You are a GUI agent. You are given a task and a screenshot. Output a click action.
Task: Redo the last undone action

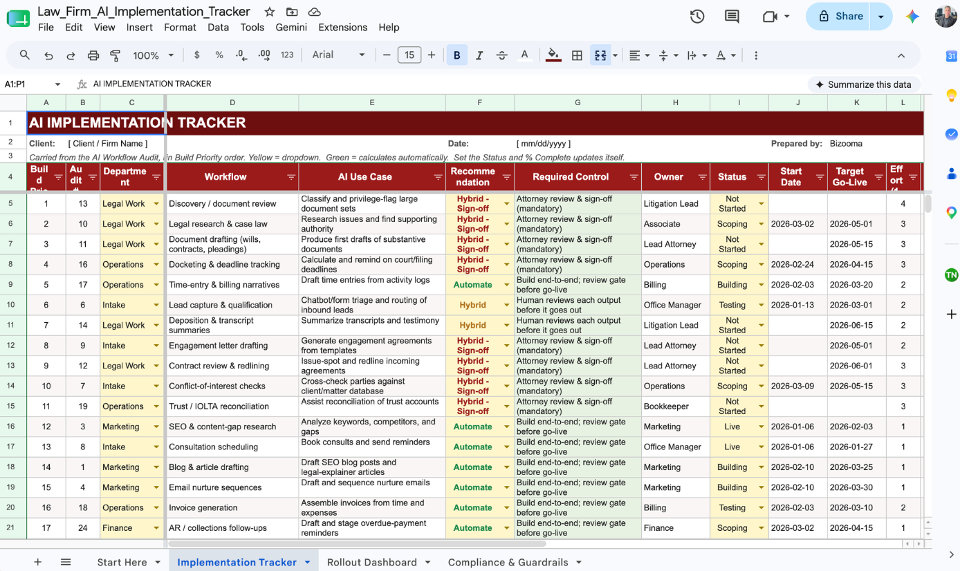(71, 55)
